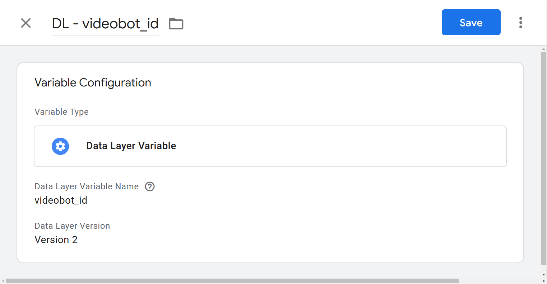Click the Data Layer Variable type row
The height and width of the screenshot is (284, 547).
click(270, 146)
